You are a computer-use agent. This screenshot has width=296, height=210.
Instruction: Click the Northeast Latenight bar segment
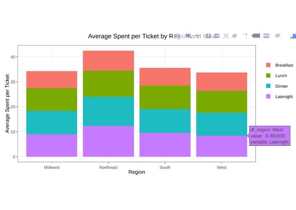pyautogui.click(x=108, y=141)
